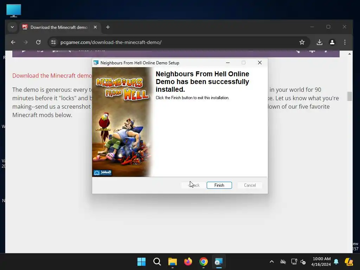Click the Finish button in setup
This screenshot has width=360, height=270.
[x=219, y=185]
